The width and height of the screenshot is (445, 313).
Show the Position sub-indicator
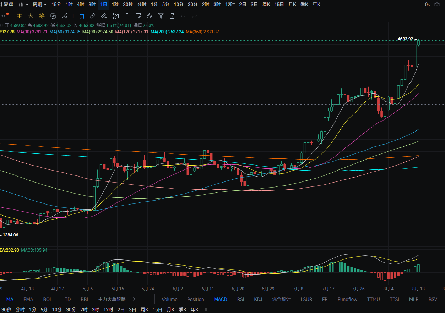click(196, 299)
